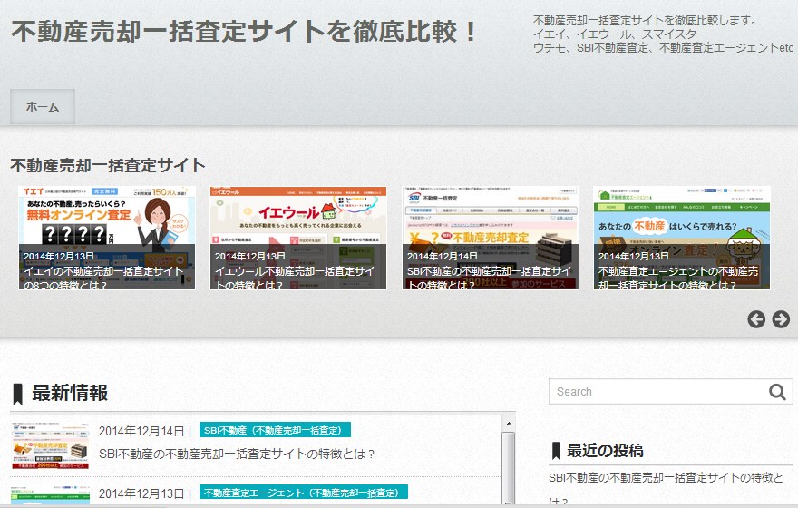Open SBI不動産 article thumbnail in 最新情報 list
Image resolution: width=798 pixels, height=508 pixels.
[x=51, y=446]
